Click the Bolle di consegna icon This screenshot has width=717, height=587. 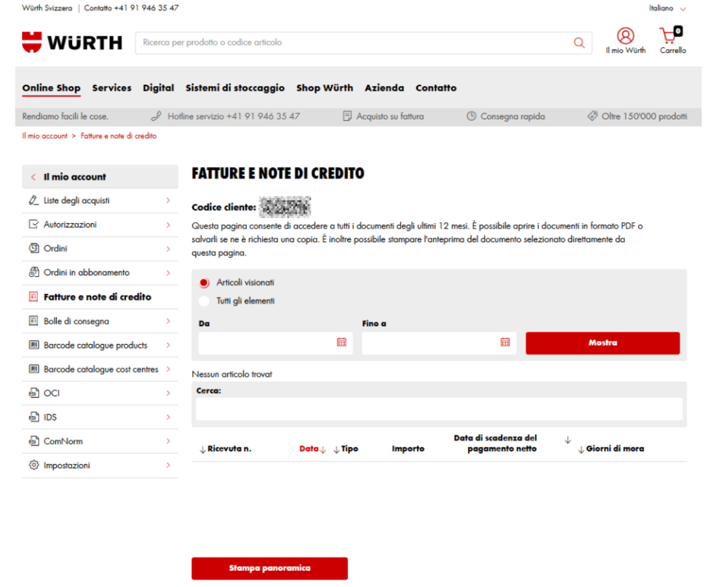click(x=33, y=321)
